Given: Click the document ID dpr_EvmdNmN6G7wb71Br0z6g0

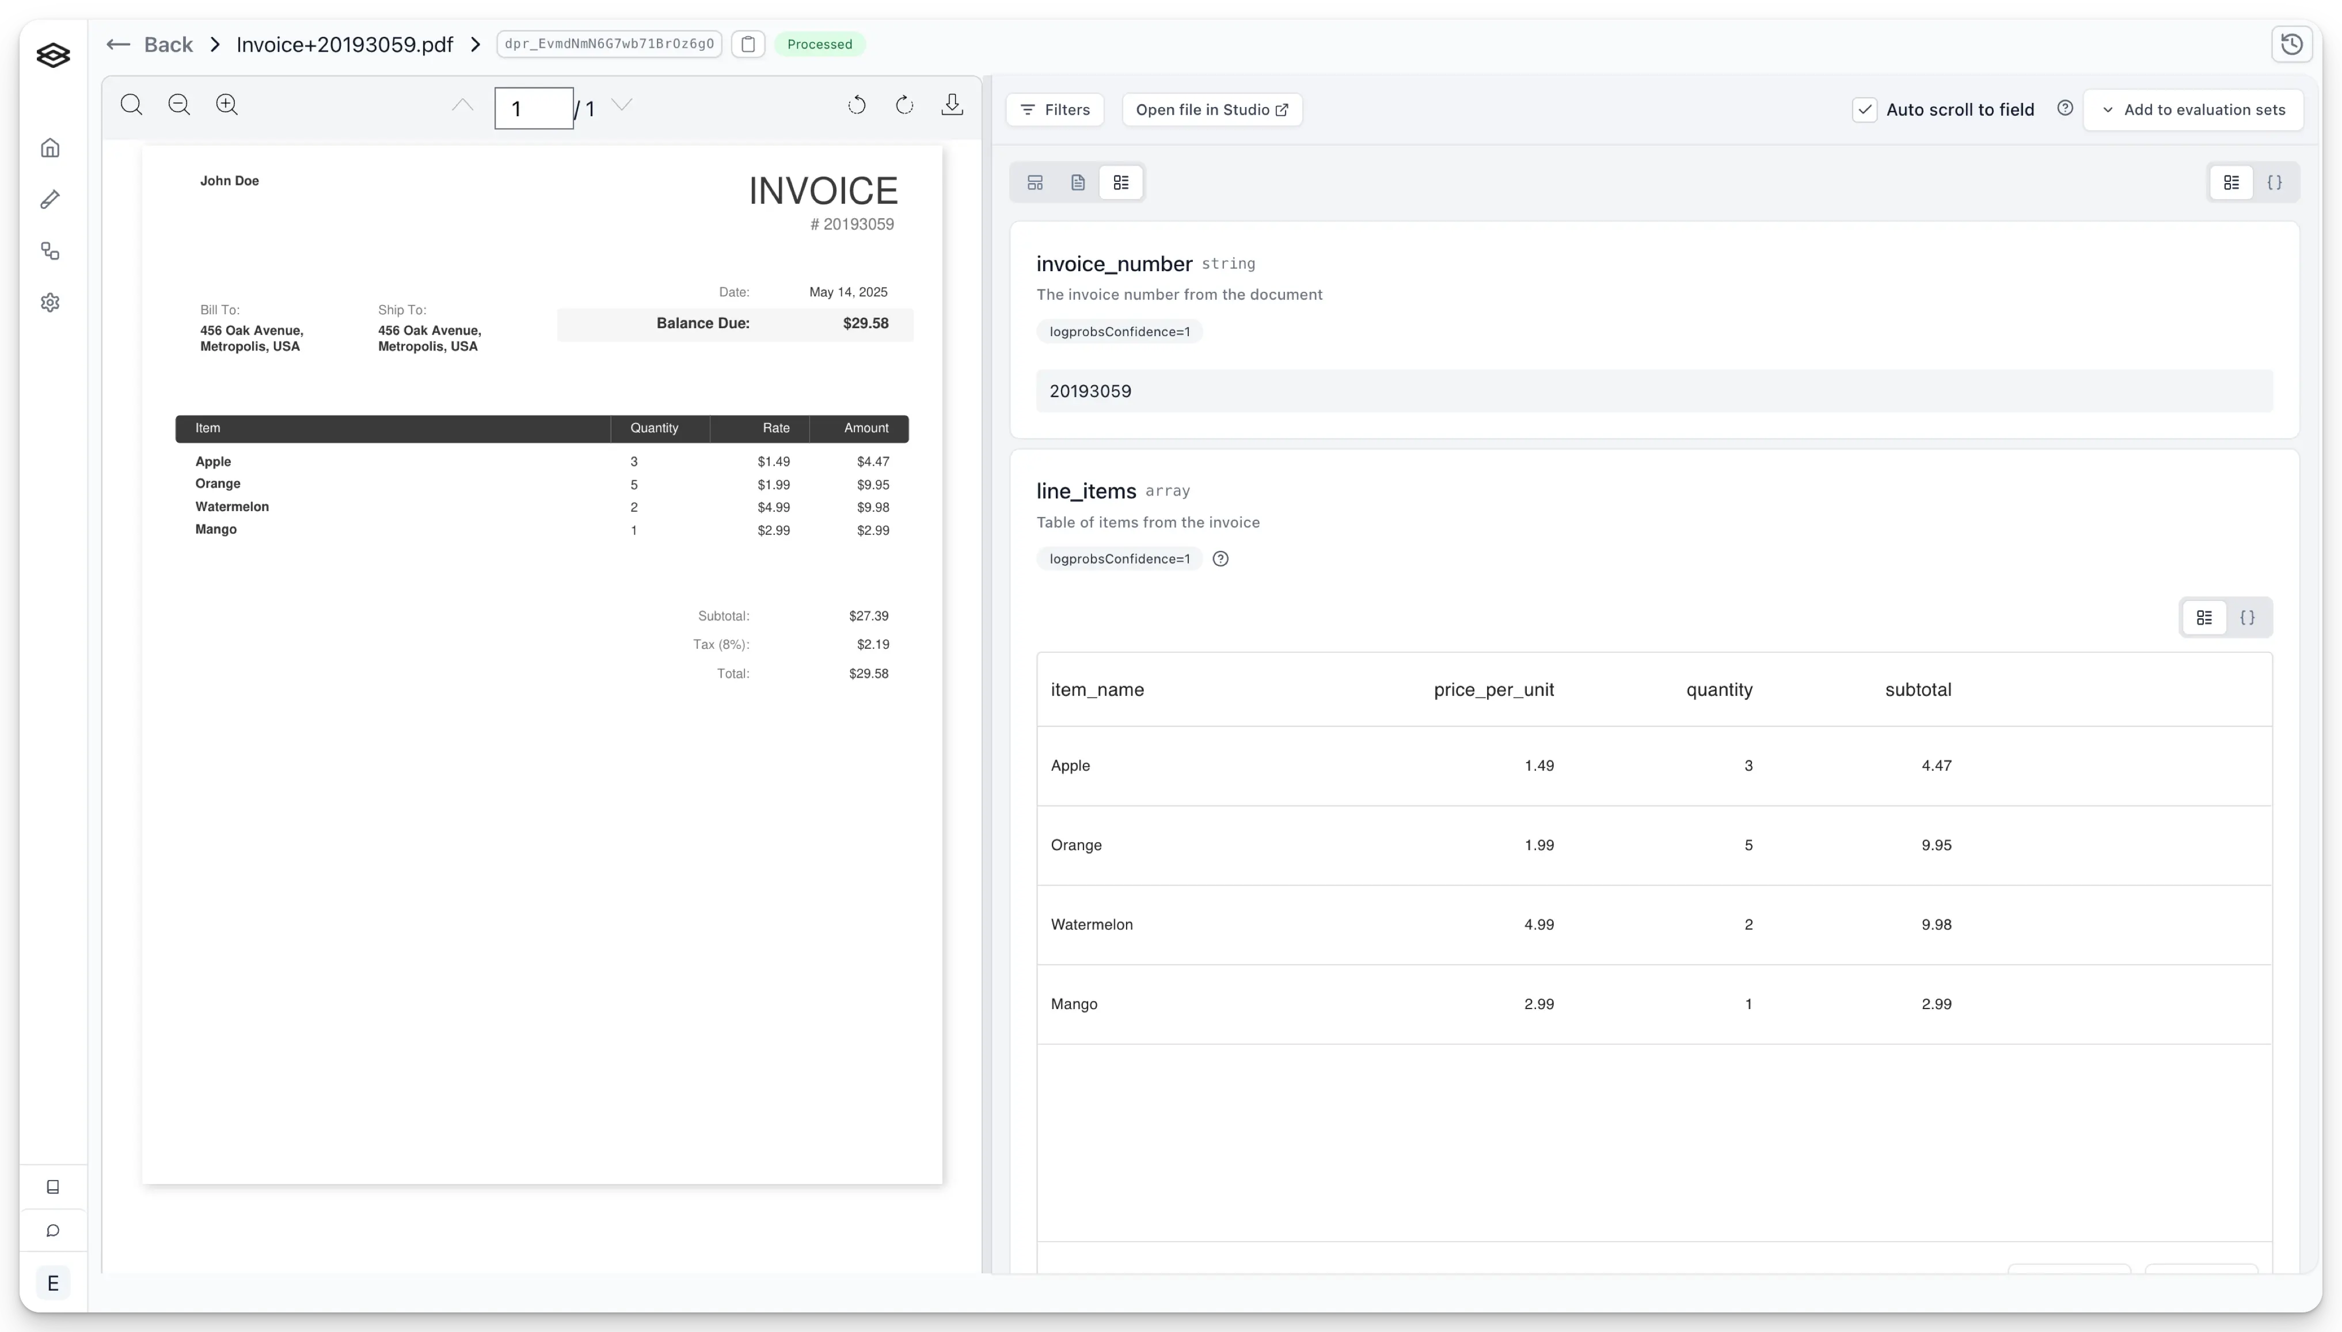Looking at the screenshot, I should tap(609, 44).
